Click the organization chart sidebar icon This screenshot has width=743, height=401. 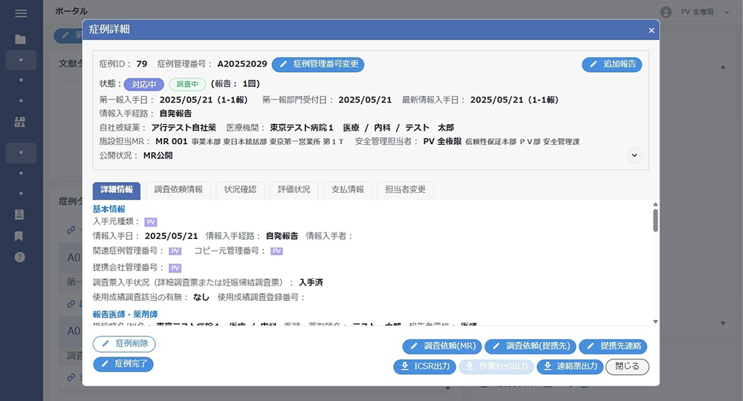coord(20,122)
